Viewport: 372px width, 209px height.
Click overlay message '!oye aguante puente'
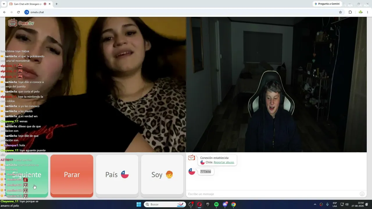[32, 150]
